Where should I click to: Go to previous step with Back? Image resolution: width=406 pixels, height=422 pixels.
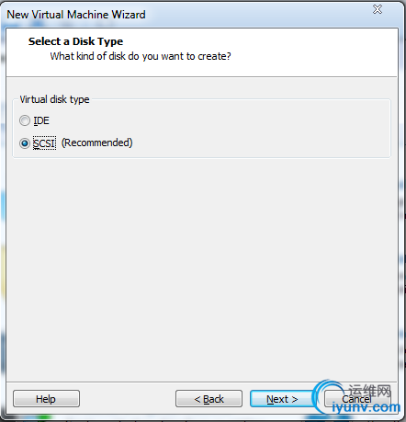[209, 399]
